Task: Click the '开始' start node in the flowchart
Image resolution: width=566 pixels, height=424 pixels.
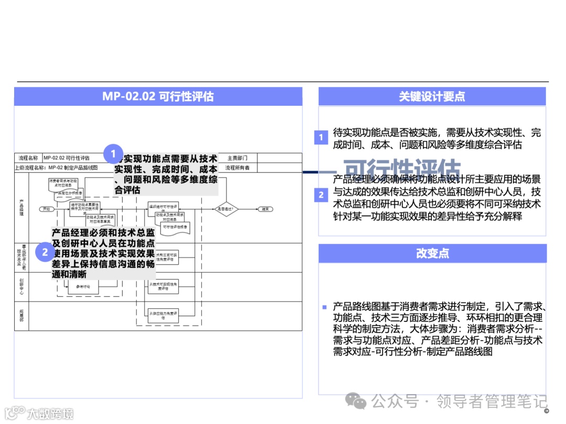Action: pos(47,209)
